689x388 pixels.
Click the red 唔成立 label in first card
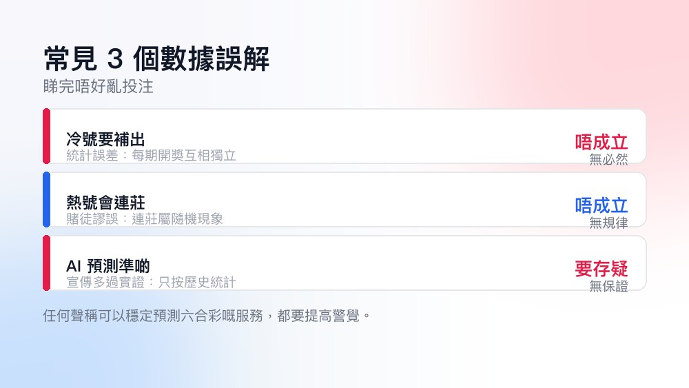(x=601, y=142)
